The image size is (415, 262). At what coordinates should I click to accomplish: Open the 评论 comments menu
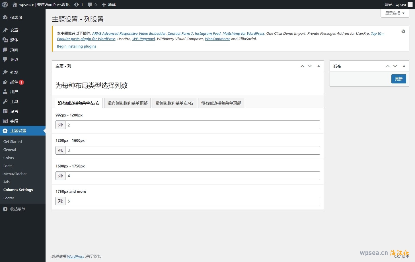coord(23,60)
